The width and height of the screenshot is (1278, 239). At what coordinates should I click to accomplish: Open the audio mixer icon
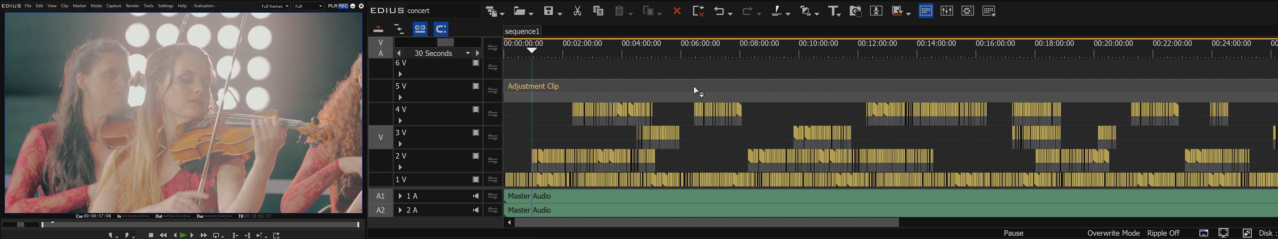[947, 11]
